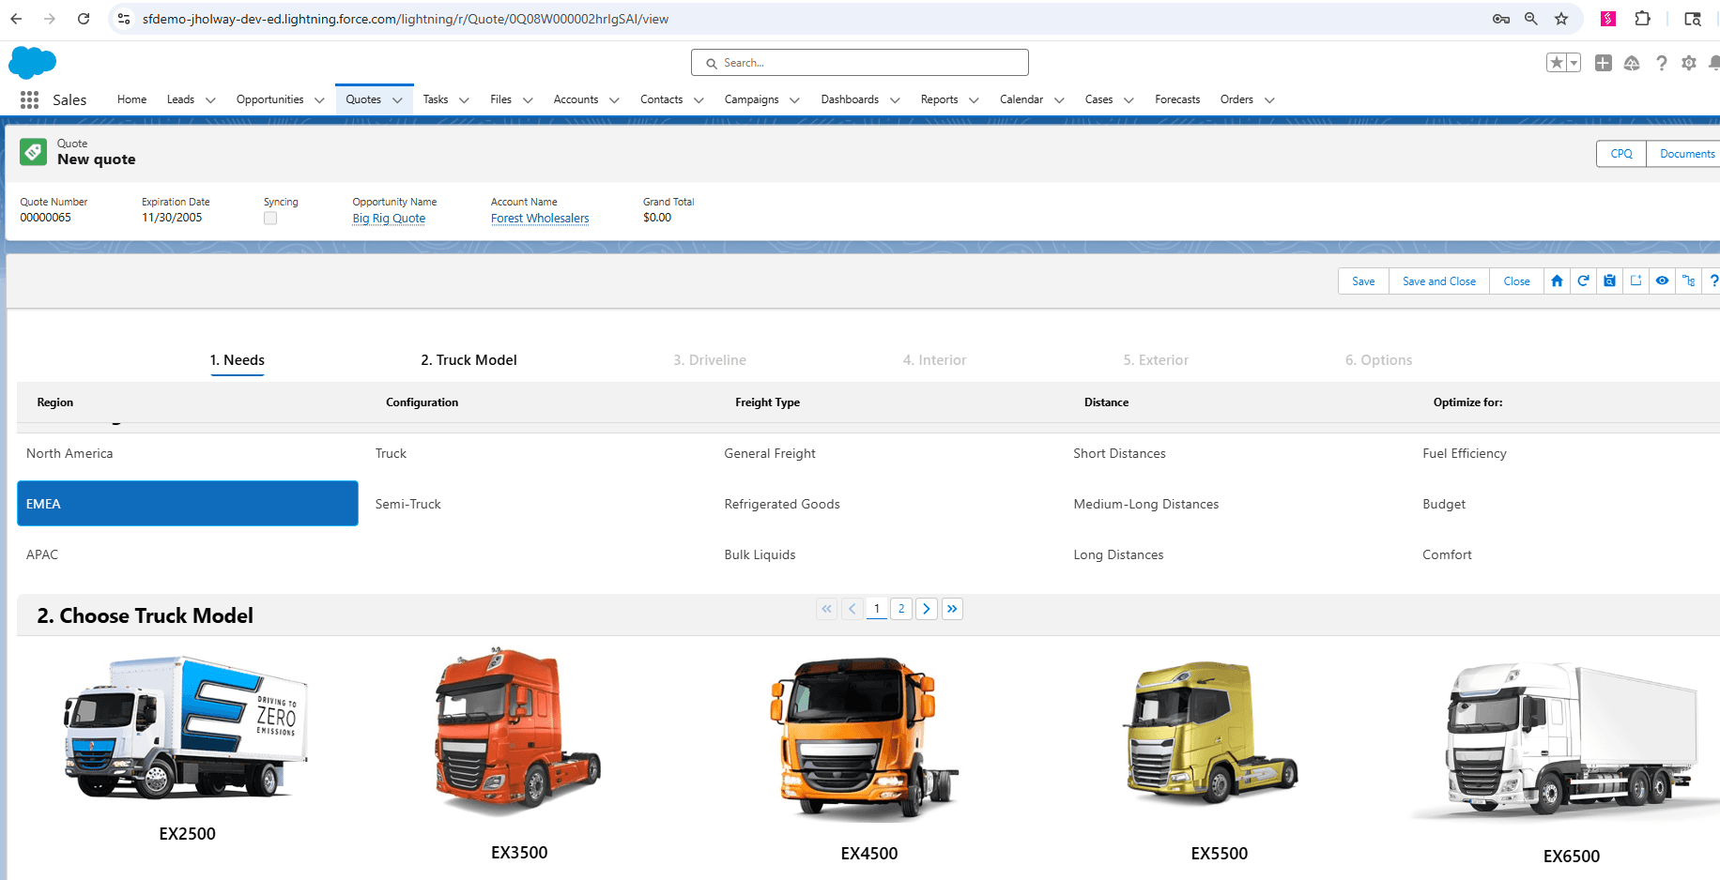
Task: Toggle the Syncing checkbox
Action: tap(270, 218)
